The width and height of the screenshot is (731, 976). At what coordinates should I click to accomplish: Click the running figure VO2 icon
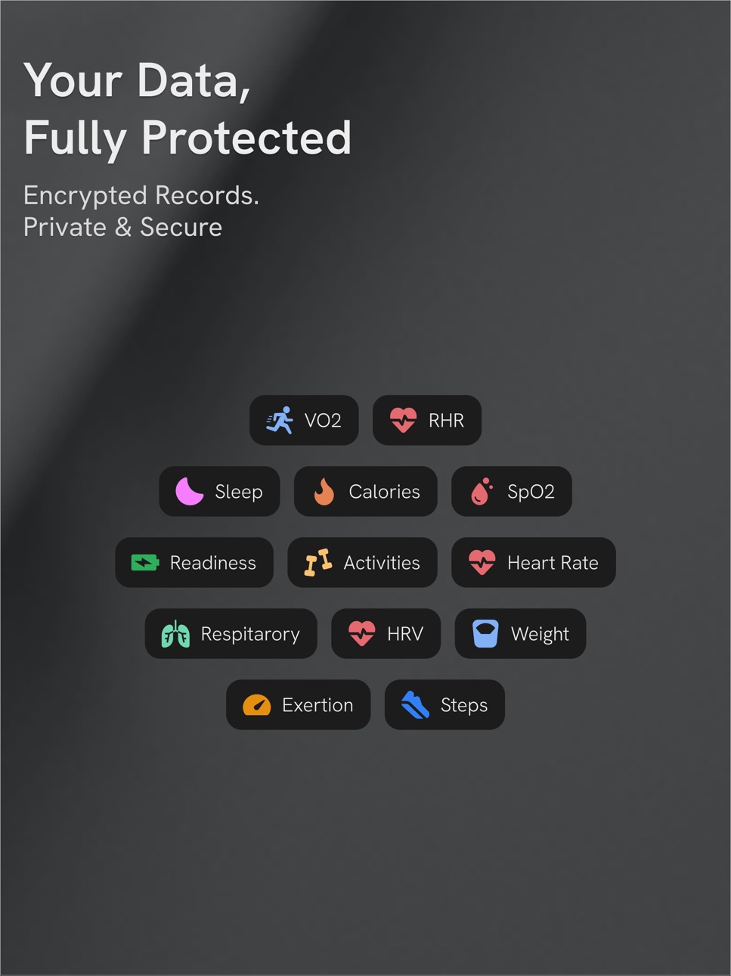(x=280, y=420)
